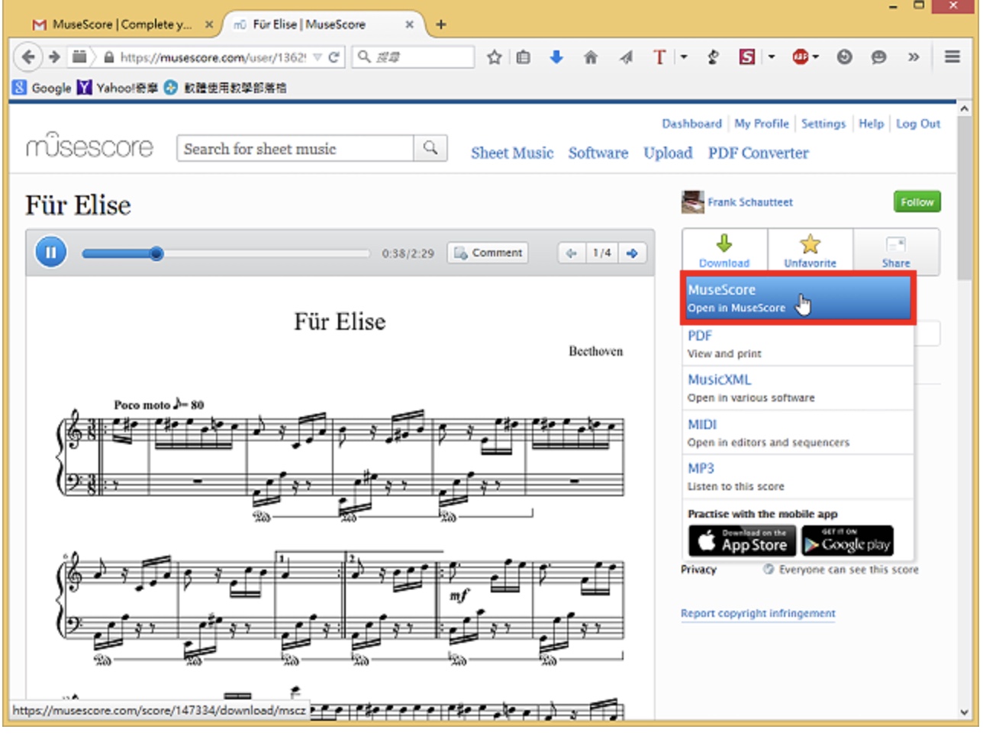
Task: Click the Search for sheet music field
Action: coord(295,149)
